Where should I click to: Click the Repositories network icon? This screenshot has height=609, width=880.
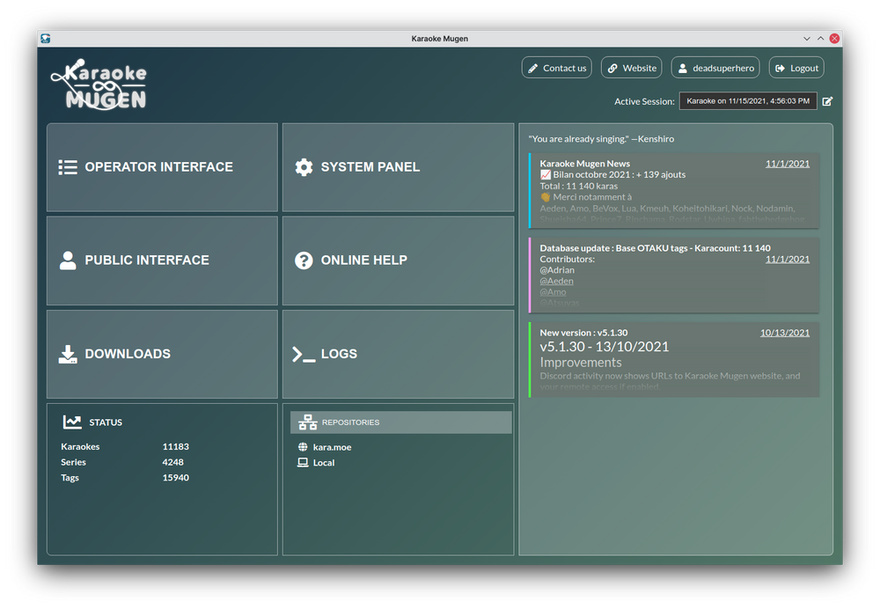coord(307,422)
